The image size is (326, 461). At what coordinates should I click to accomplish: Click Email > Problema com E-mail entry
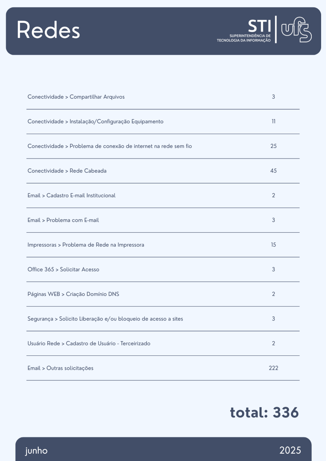[63, 220]
